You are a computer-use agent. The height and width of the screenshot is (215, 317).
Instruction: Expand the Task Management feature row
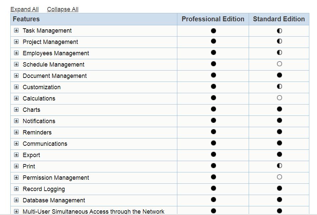coord(16,31)
